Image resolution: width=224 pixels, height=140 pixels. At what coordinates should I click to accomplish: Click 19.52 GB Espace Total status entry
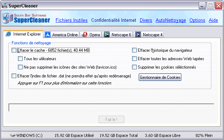click(x=119, y=135)
